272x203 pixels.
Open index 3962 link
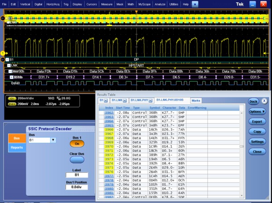109,113
